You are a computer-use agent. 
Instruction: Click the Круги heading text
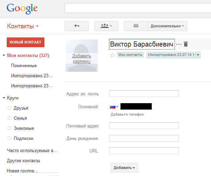(x=13, y=98)
